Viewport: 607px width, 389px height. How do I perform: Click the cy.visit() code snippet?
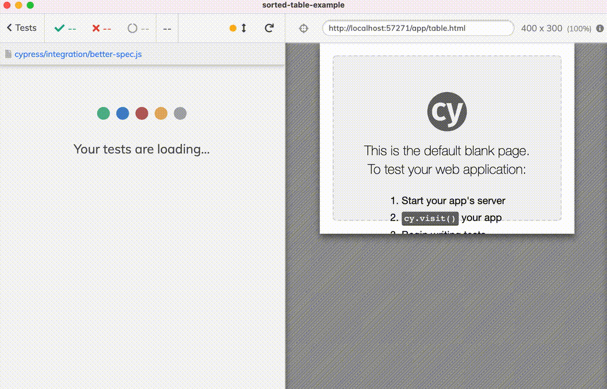coord(430,218)
